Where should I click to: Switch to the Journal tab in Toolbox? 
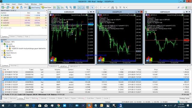tap(106, 98)
